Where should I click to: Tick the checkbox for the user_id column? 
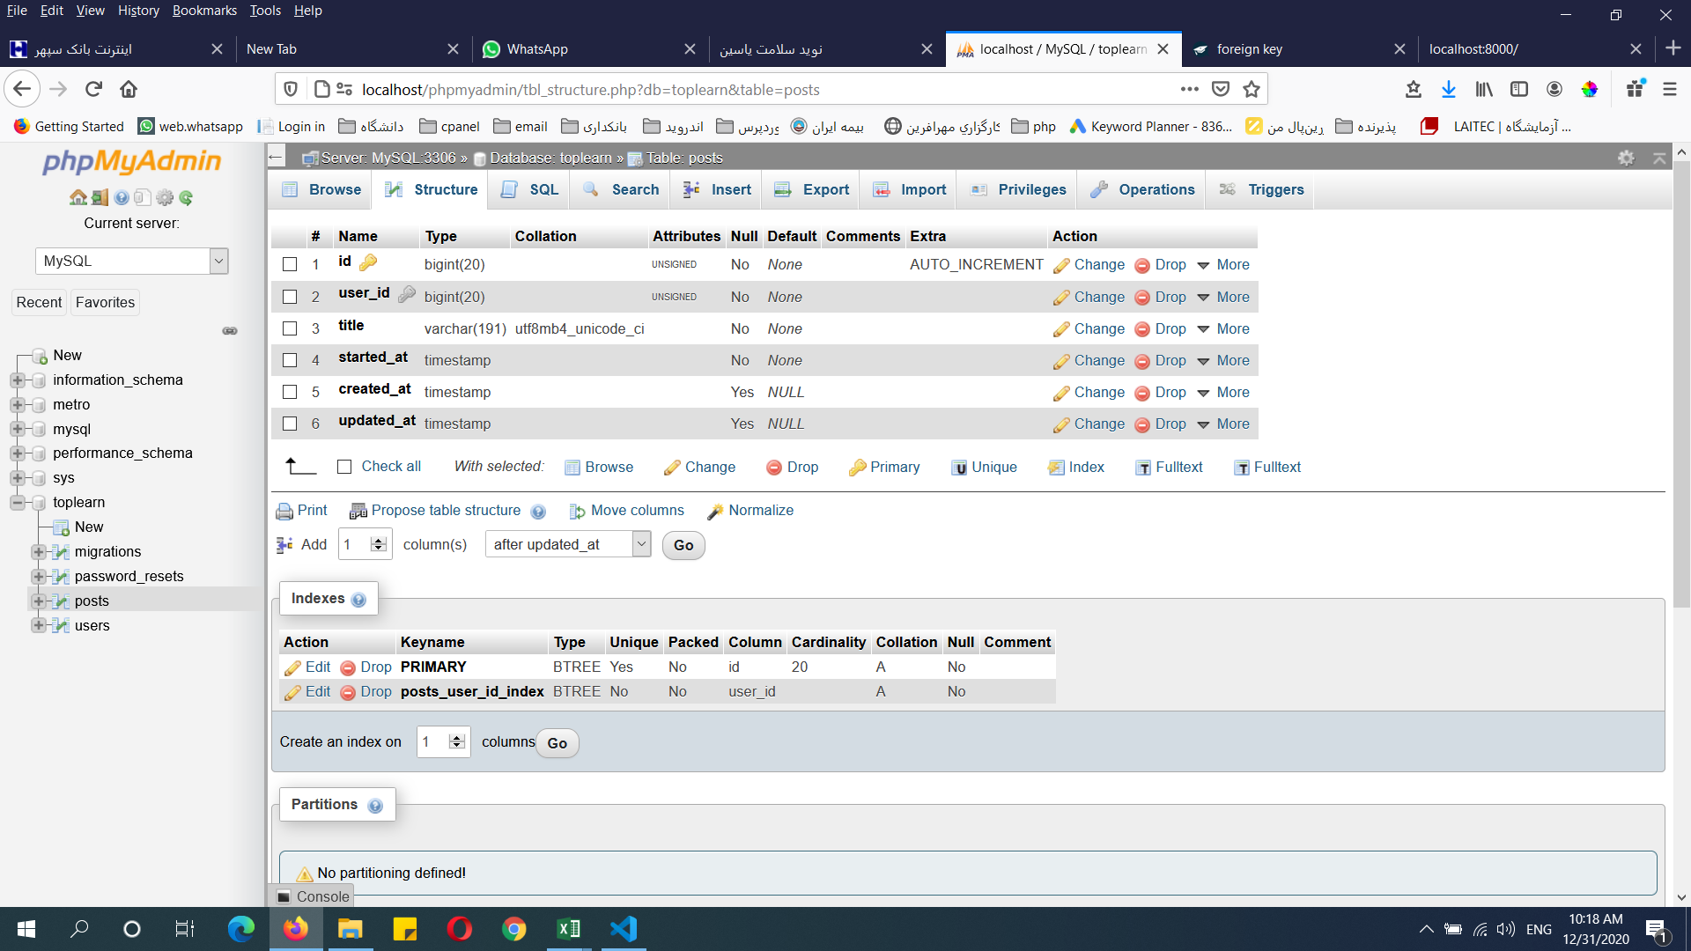(x=290, y=297)
